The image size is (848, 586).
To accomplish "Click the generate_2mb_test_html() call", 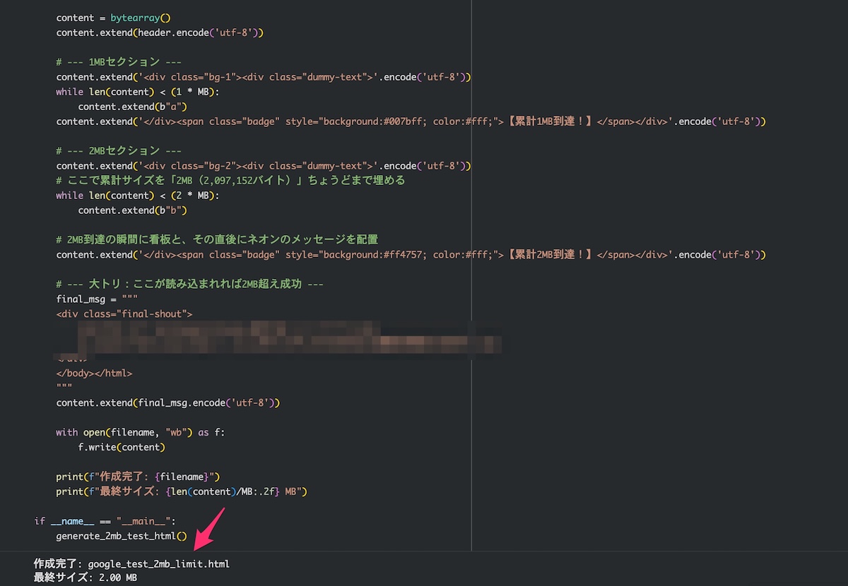I will coord(122,536).
